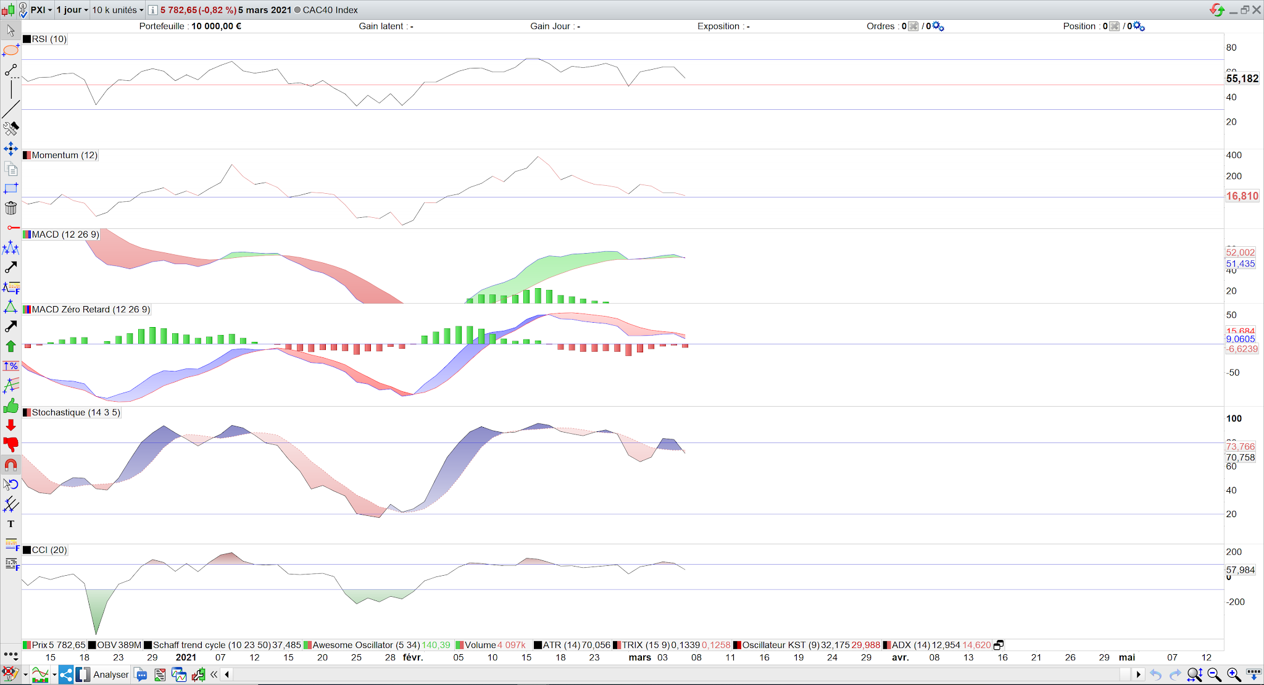Select the ellipse drawing tool
This screenshot has height=685, width=1264.
click(x=10, y=50)
